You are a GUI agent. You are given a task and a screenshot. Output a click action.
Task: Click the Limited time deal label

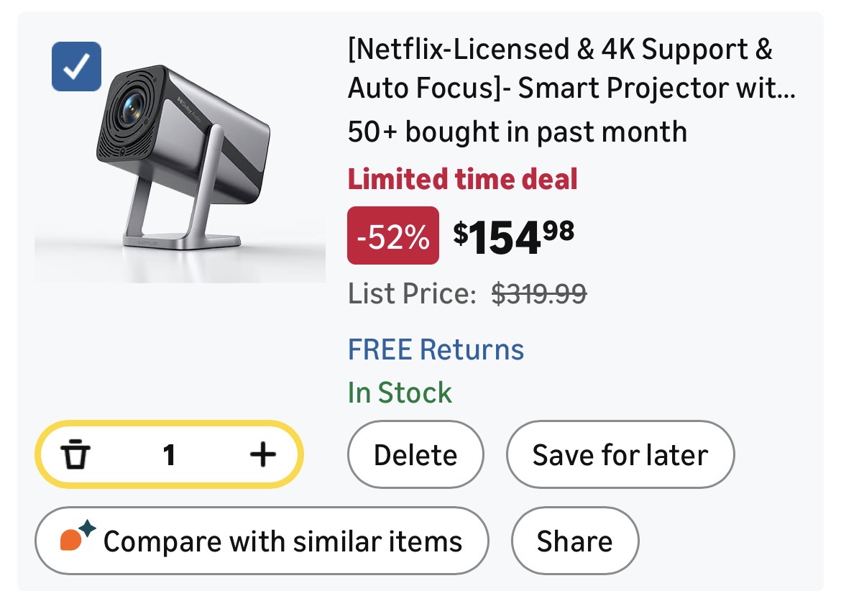pos(463,179)
